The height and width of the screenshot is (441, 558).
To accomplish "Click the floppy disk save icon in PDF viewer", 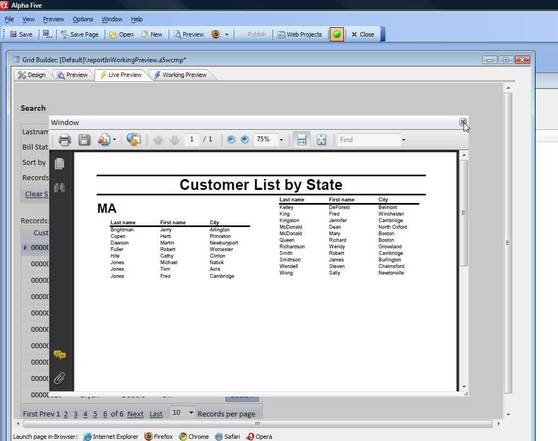I will pyautogui.click(x=84, y=140).
